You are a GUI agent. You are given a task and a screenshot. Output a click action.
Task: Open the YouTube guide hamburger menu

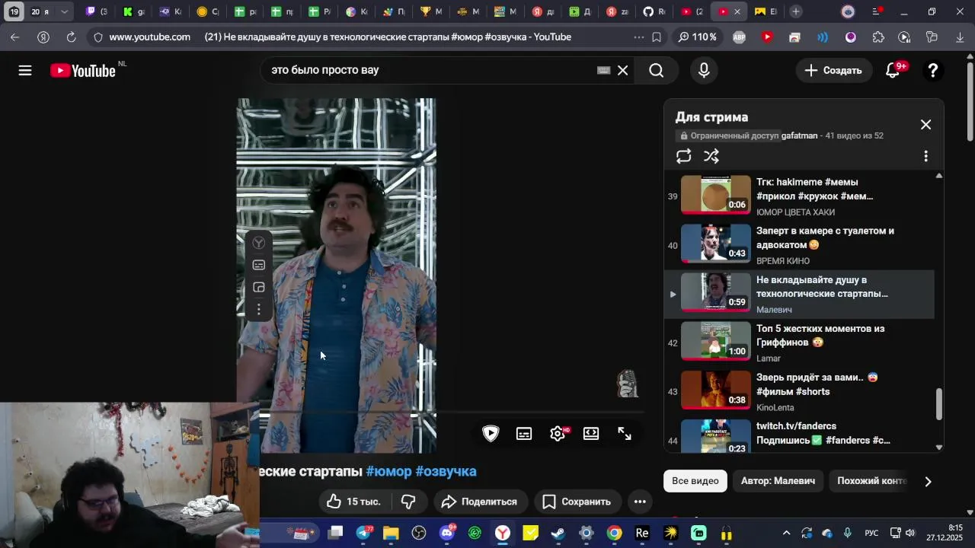tap(25, 70)
